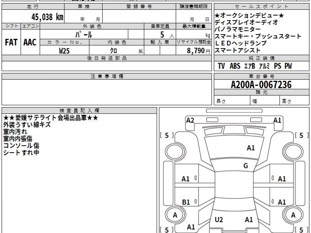Click the 45,038 km mileage value

(47, 17)
